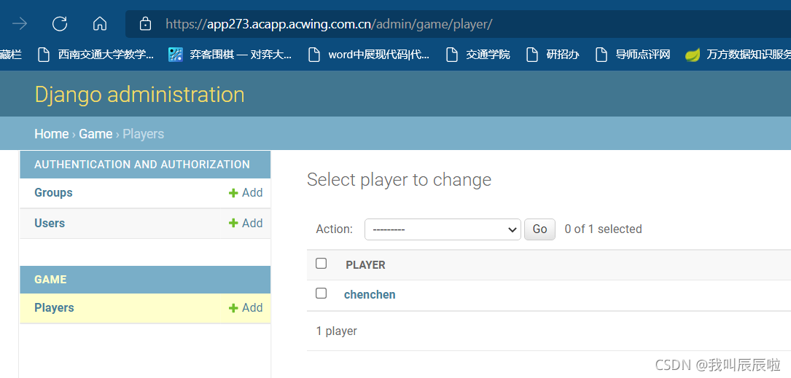Add a new player
Screen dimensions: 791x378
coord(246,307)
